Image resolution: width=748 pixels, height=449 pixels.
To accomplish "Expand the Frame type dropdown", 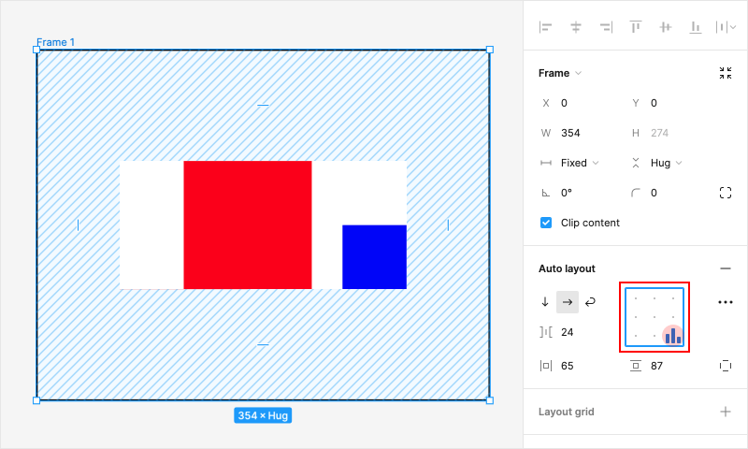I will (x=560, y=73).
